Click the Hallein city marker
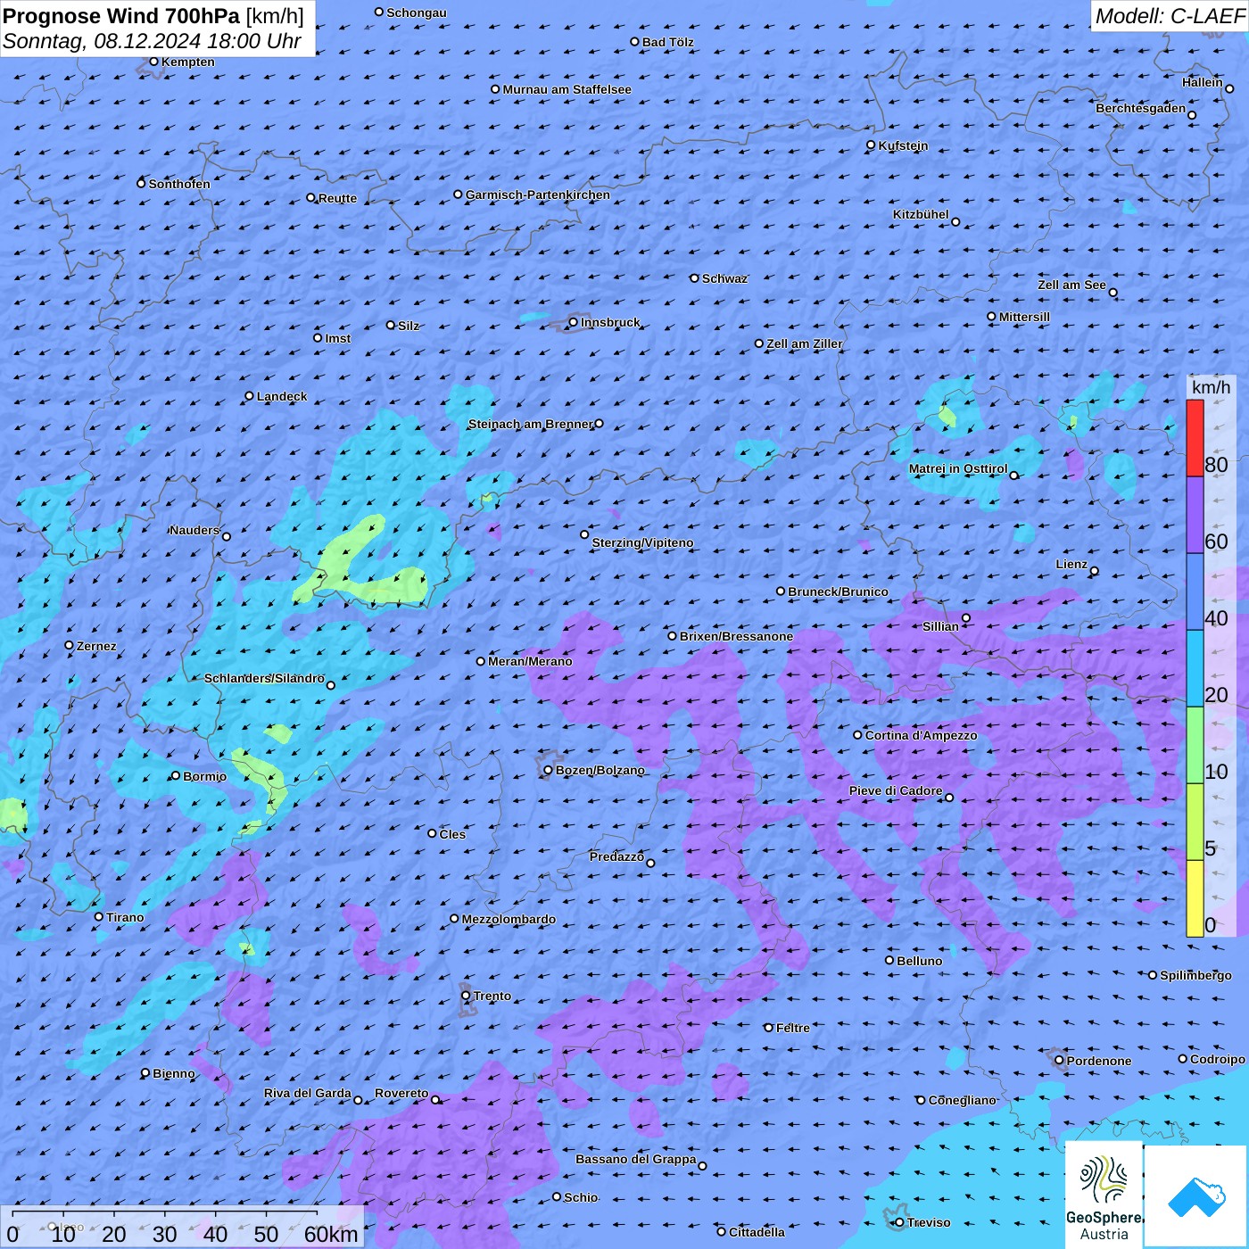The image size is (1249, 1249). click(x=1229, y=88)
